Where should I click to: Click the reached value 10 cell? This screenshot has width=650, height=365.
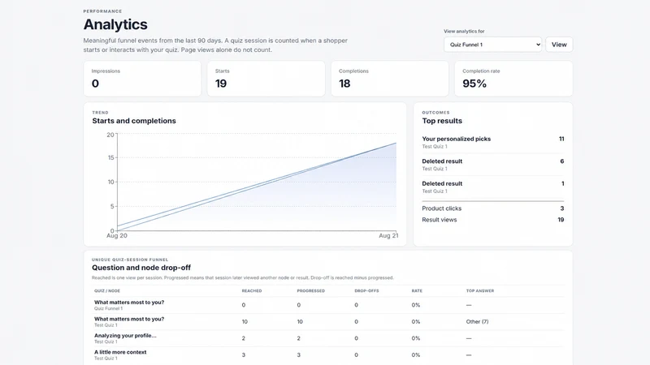(x=245, y=321)
